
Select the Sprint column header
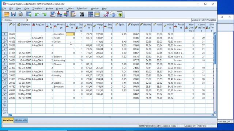click(120, 27)
